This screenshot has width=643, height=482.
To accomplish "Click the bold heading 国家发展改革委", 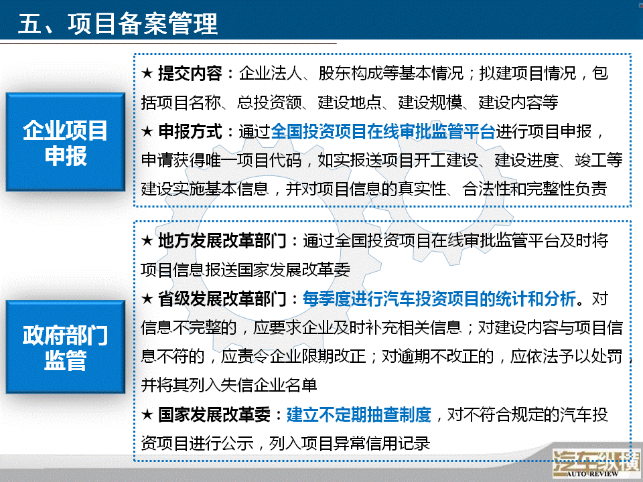I will tap(214, 415).
